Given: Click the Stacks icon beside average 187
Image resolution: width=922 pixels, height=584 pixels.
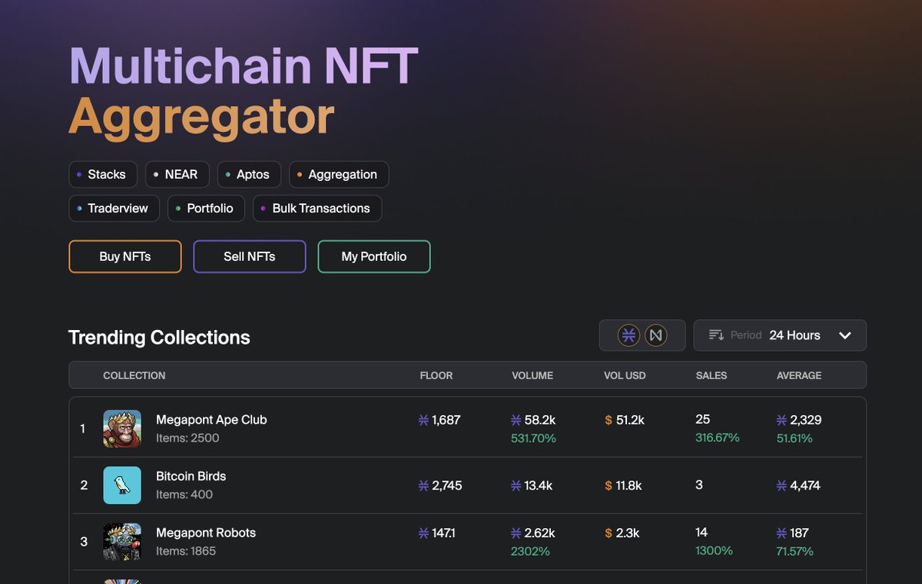Looking at the screenshot, I should click(x=781, y=533).
